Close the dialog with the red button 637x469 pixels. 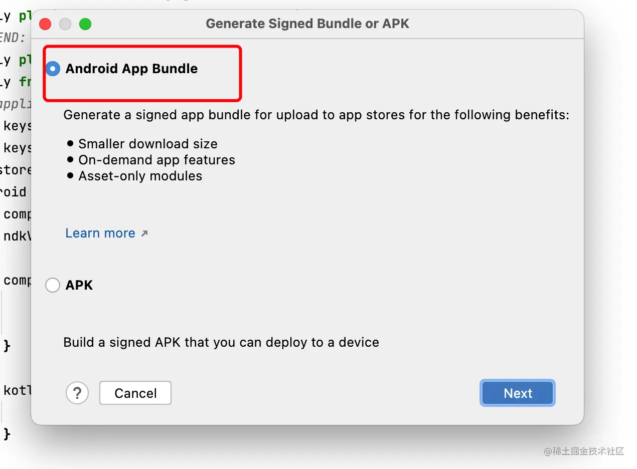tap(45, 24)
